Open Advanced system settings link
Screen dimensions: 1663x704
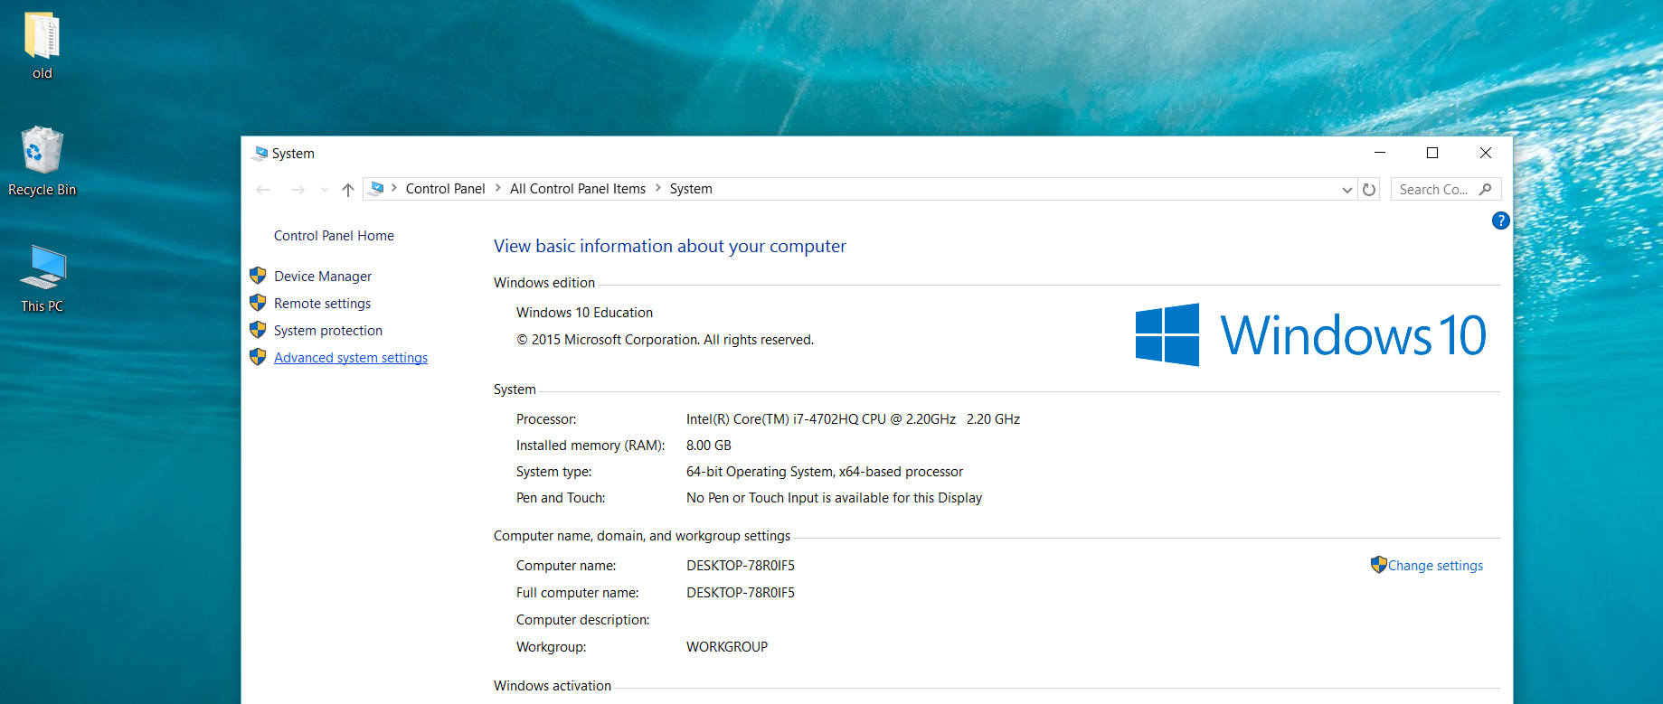[x=351, y=358]
